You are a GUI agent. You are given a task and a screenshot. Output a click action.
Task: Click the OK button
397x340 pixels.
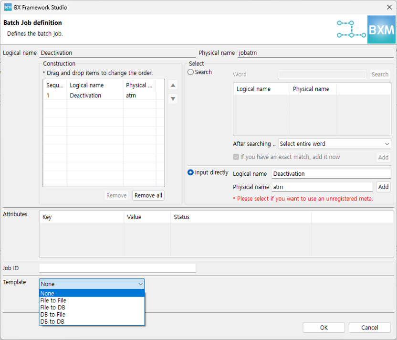tap(324, 328)
